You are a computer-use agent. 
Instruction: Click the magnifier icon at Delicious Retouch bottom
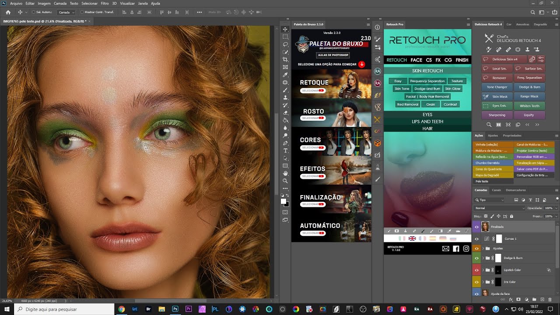coord(489,125)
